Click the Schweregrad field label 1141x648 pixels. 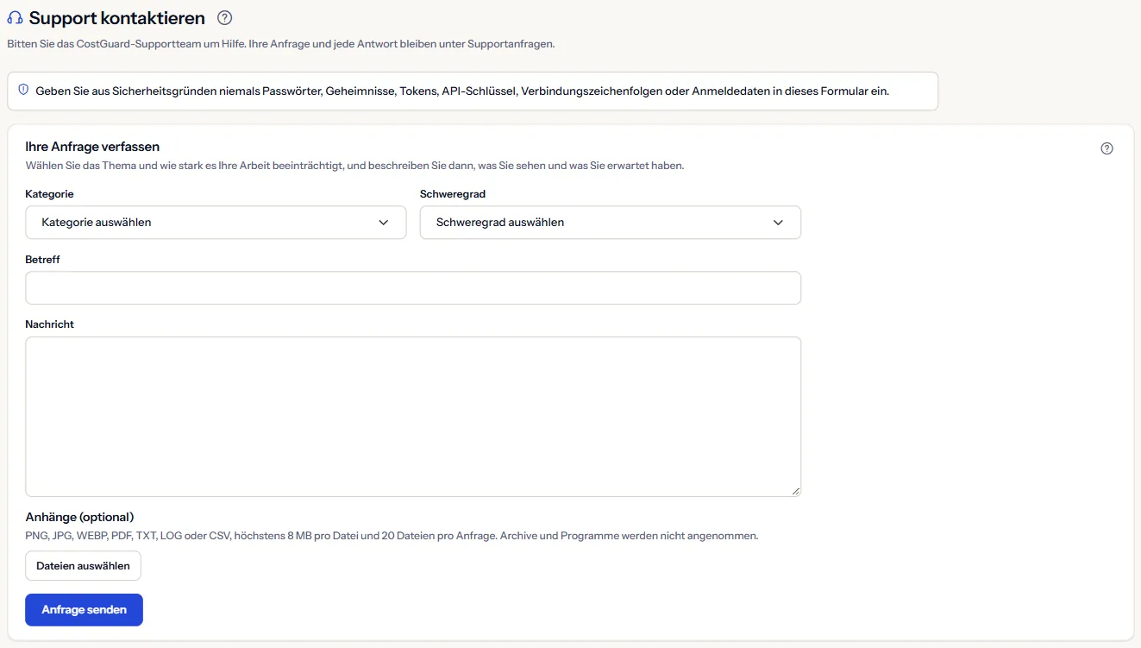pos(453,194)
